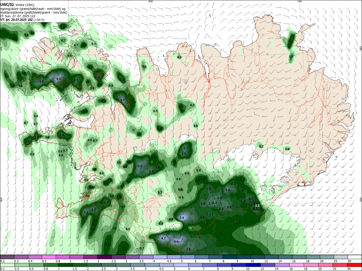Select the rain scale swatch between 20 and 25
362x271 pixels.
(326, 265)
